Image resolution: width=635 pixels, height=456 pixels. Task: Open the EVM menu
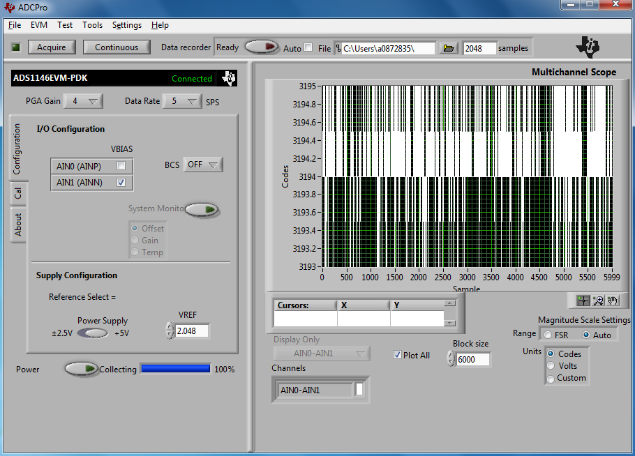[39, 25]
